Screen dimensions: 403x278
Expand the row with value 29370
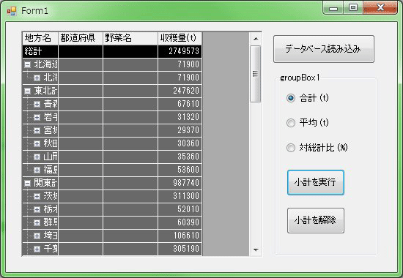coord(37,130)
